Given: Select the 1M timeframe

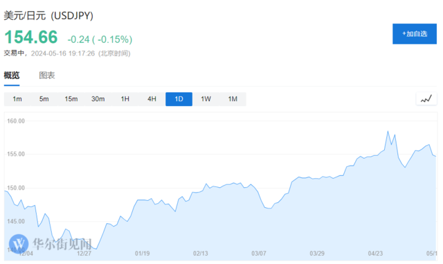Looking at the screenshot, I should click(x=233, y=99).
